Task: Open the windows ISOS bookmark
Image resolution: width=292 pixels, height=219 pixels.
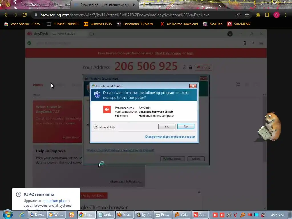Action: 98,24
